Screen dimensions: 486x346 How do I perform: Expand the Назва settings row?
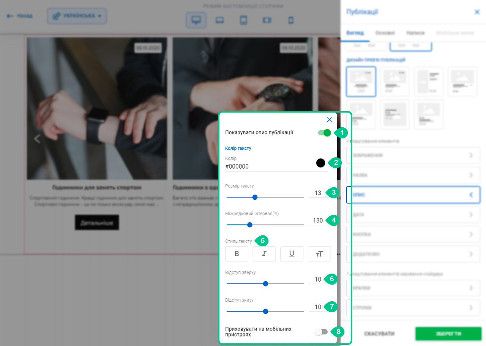click(x=413, y=175)
